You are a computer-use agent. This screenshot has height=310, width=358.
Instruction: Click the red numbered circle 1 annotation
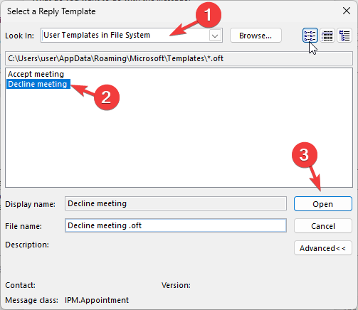[x=209, y=15]
